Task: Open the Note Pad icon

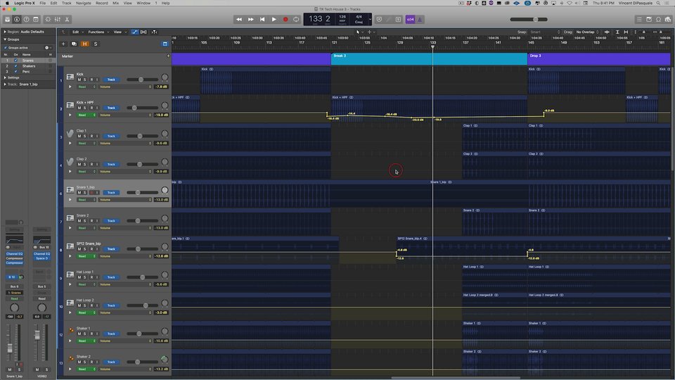Action: point(649,20)
